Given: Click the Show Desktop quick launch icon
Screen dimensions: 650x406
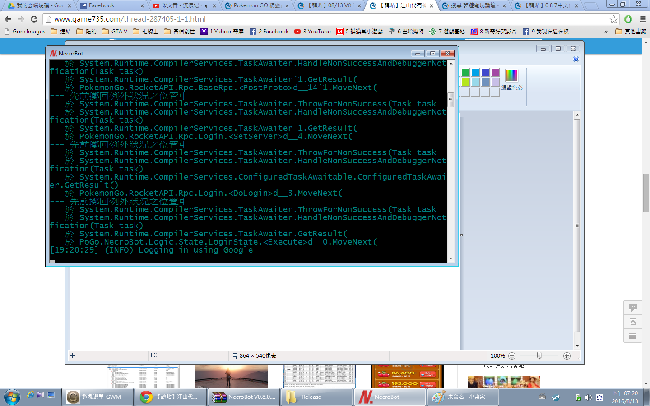Looking at the screenshot, I should [x=51, y=395].
